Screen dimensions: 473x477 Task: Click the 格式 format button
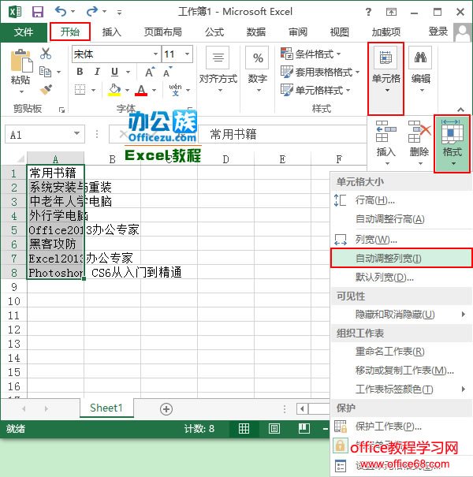452,143
